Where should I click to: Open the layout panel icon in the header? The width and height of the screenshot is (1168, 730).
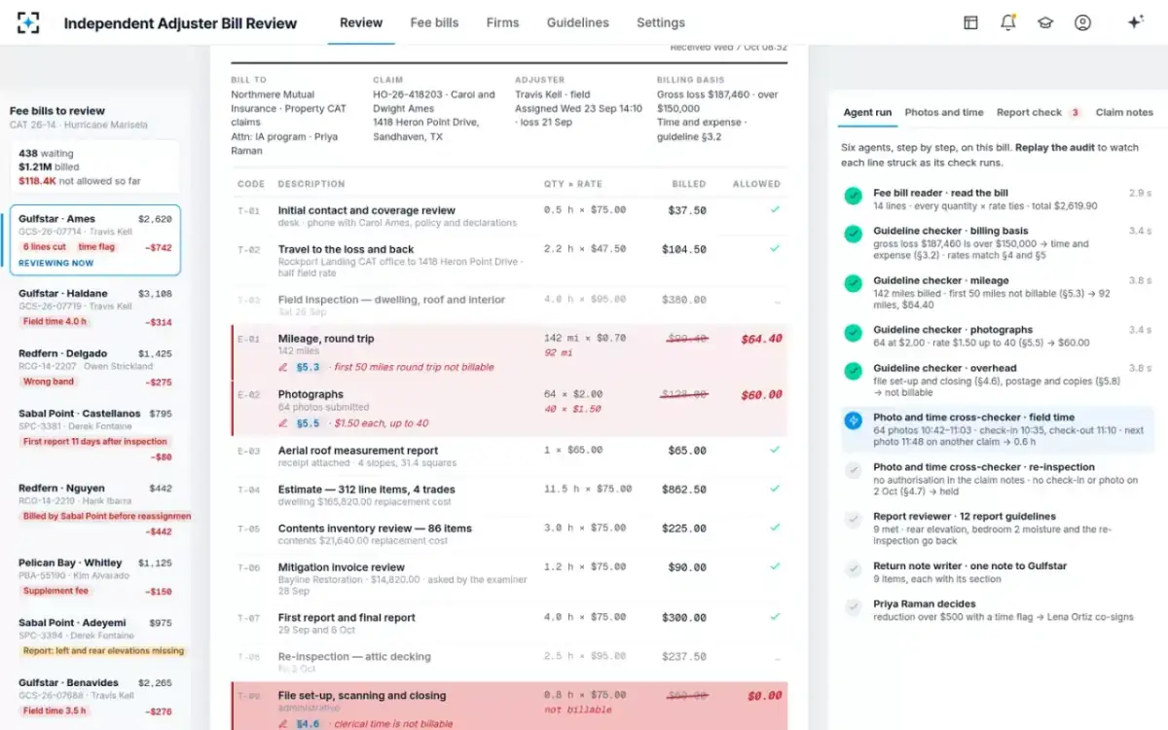970,22
